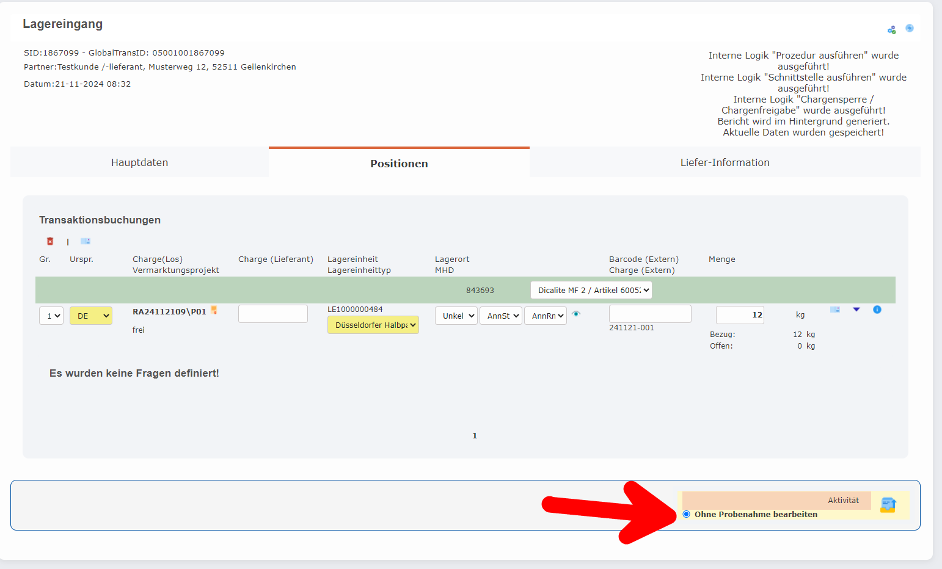Click the workflow nodes icon at top right
The image size is (942, 569).
pos(892,29)
